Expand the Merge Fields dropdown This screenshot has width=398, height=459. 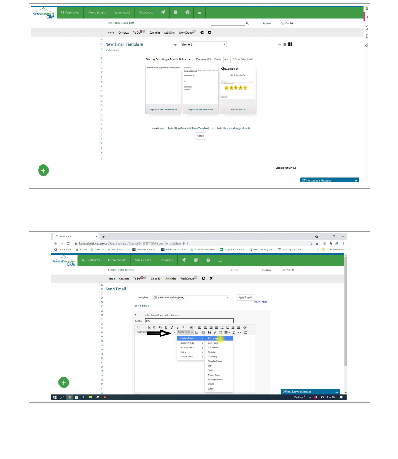tap(185, 332)
